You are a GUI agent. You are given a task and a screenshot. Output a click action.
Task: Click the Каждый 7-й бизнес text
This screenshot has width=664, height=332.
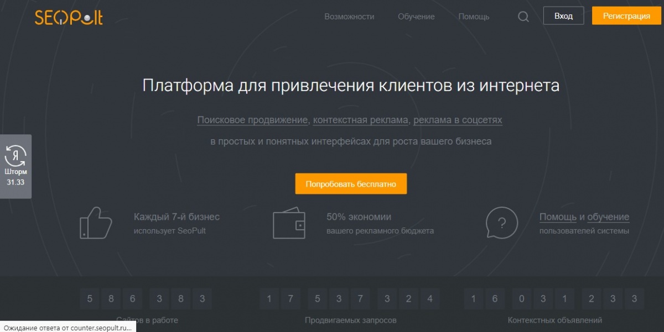177,217
